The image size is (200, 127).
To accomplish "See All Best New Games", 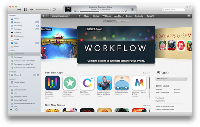I will (146, 105).
